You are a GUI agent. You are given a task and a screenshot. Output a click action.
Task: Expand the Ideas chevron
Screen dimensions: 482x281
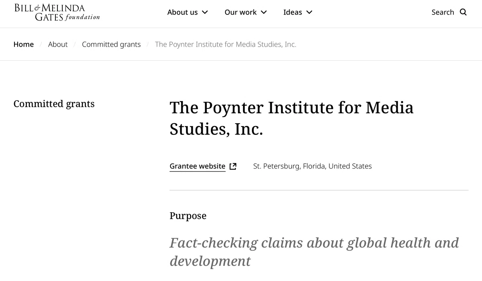[x=309, y=12]
